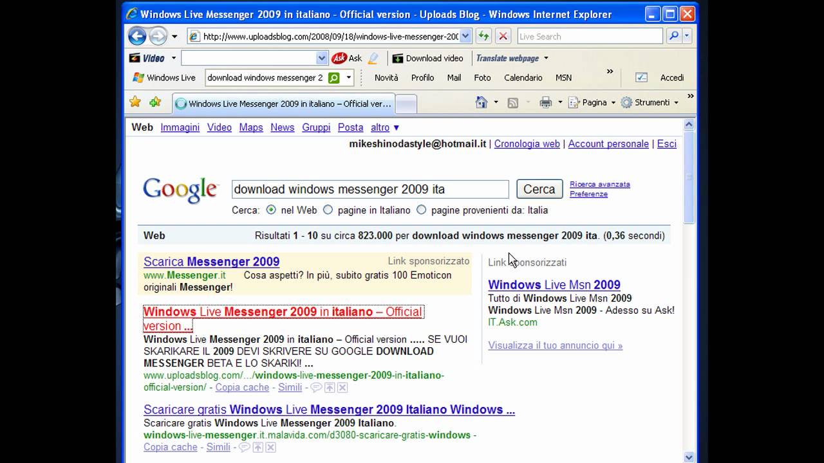Image resolution: width=824 pixels, height=463 pixels.
Task: Click in the Google search query field
Action: click(370, 189)
